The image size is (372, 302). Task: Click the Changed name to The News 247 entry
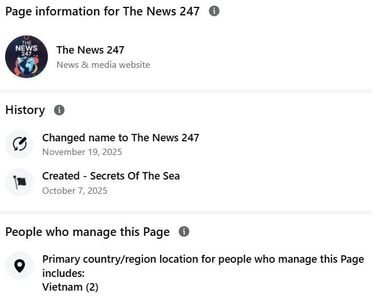click(121, 137)
